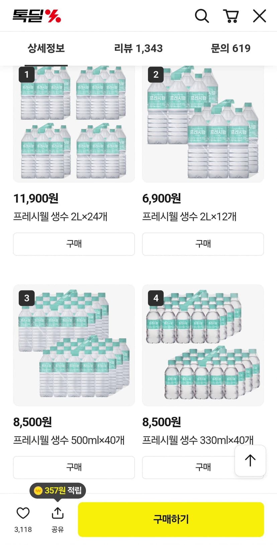
Task: Open product image number 1
Action: pos(74,124)
